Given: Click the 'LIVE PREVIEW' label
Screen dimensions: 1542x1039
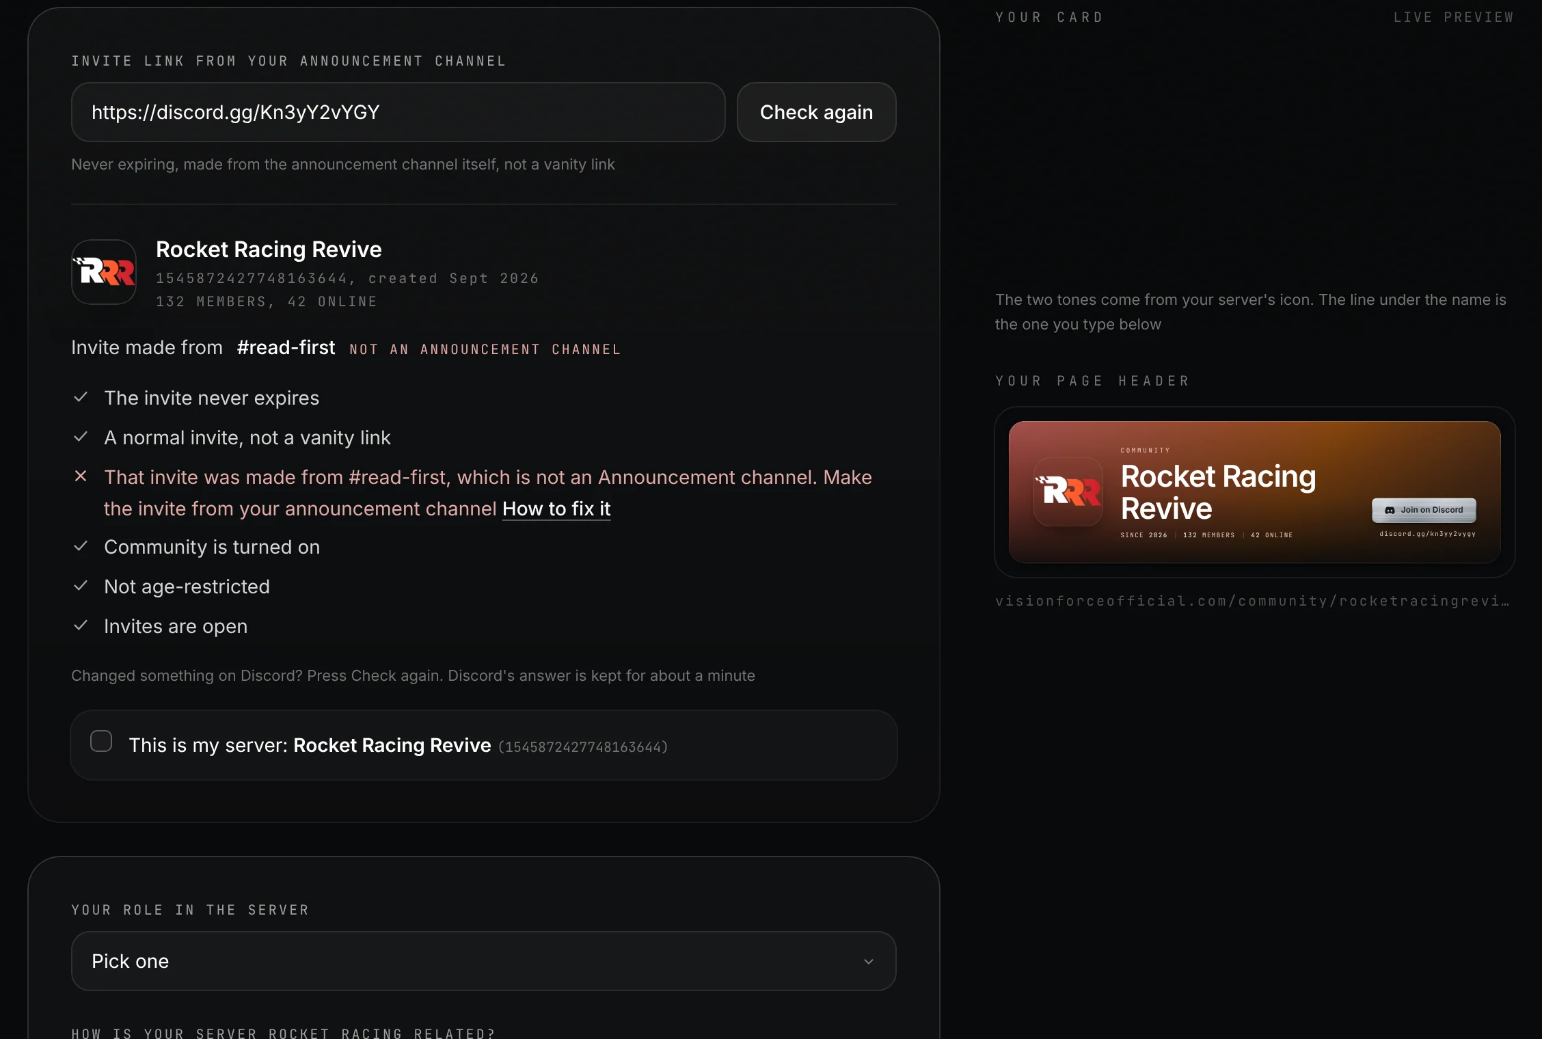Looking at the screenshot, I should (x=1454, y=17).
